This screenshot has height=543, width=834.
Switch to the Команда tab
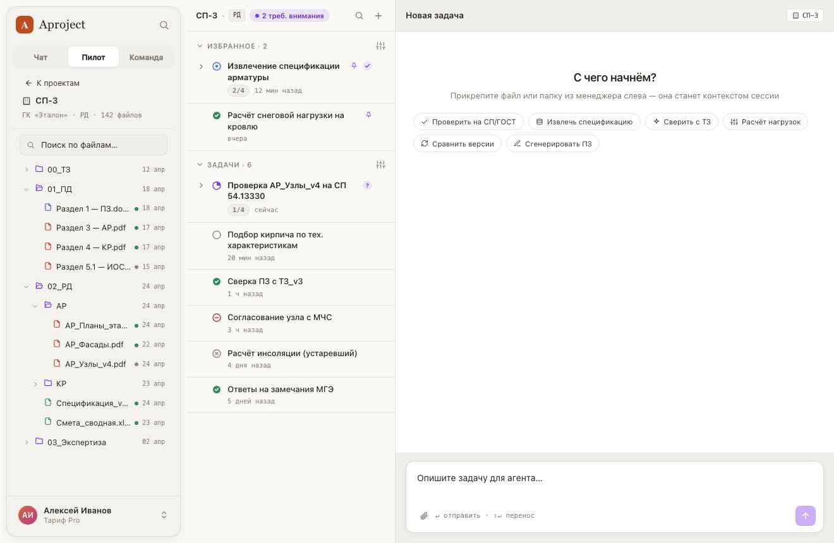[x=147, y=57]
